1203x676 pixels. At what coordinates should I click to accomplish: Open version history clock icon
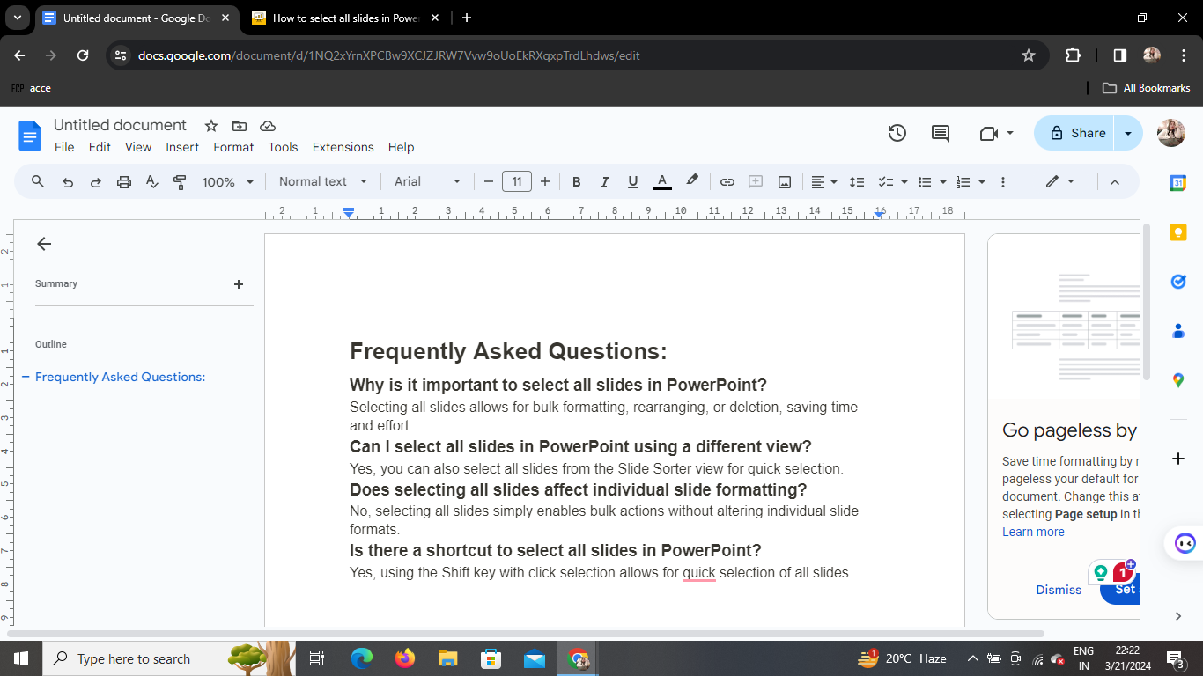pos(897,133)
